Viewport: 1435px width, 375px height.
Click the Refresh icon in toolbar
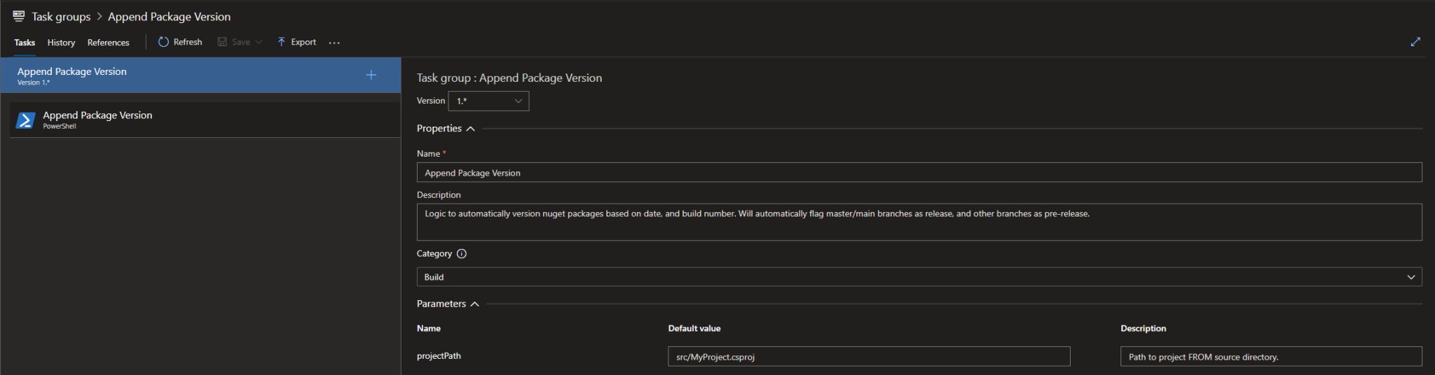(163, 42)
